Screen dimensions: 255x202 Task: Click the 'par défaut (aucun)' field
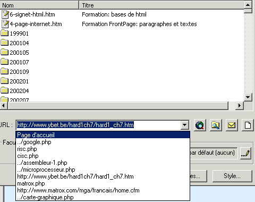pyautogui.click(x=214, y=153)
